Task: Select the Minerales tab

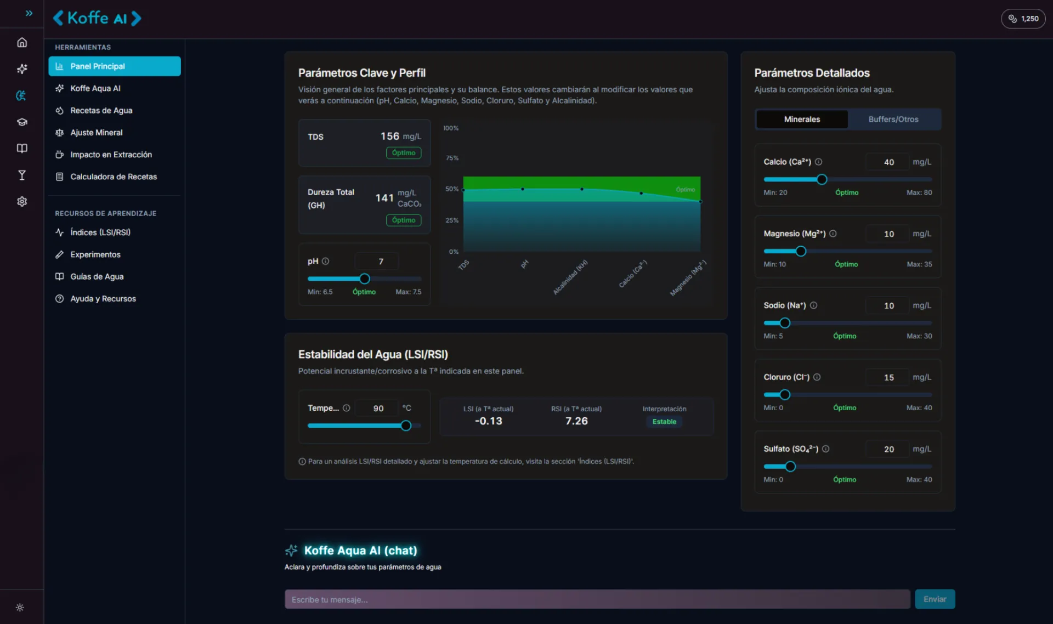Action: tap(802, 119)
